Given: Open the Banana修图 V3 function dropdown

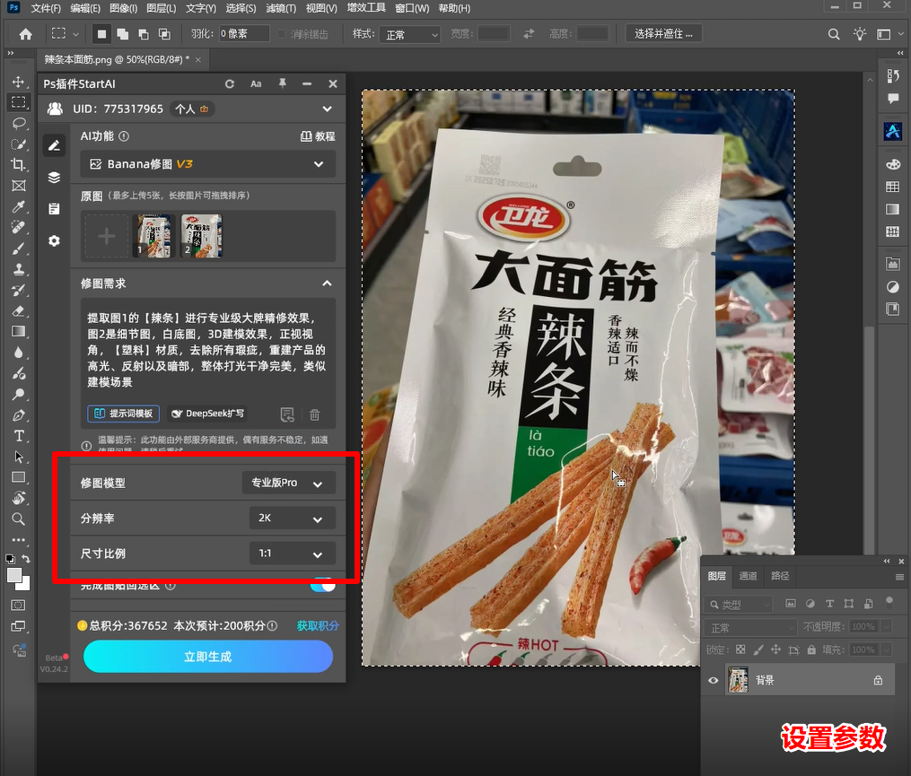Looking at the screenshot, I should (208, 164).
